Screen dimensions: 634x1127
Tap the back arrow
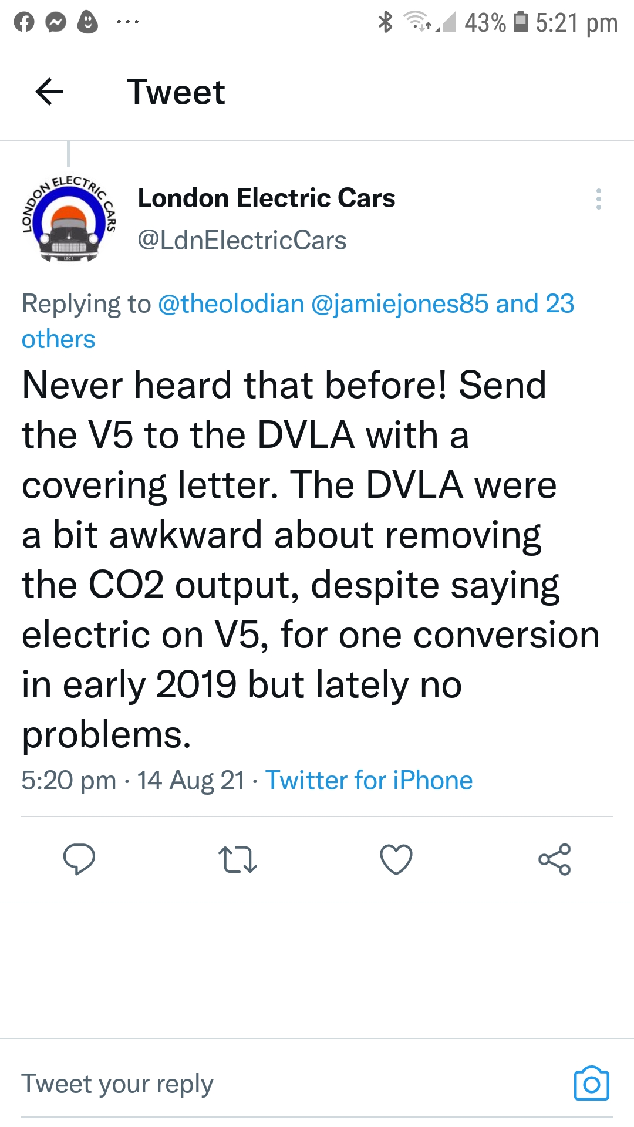(x=49, y=92)
